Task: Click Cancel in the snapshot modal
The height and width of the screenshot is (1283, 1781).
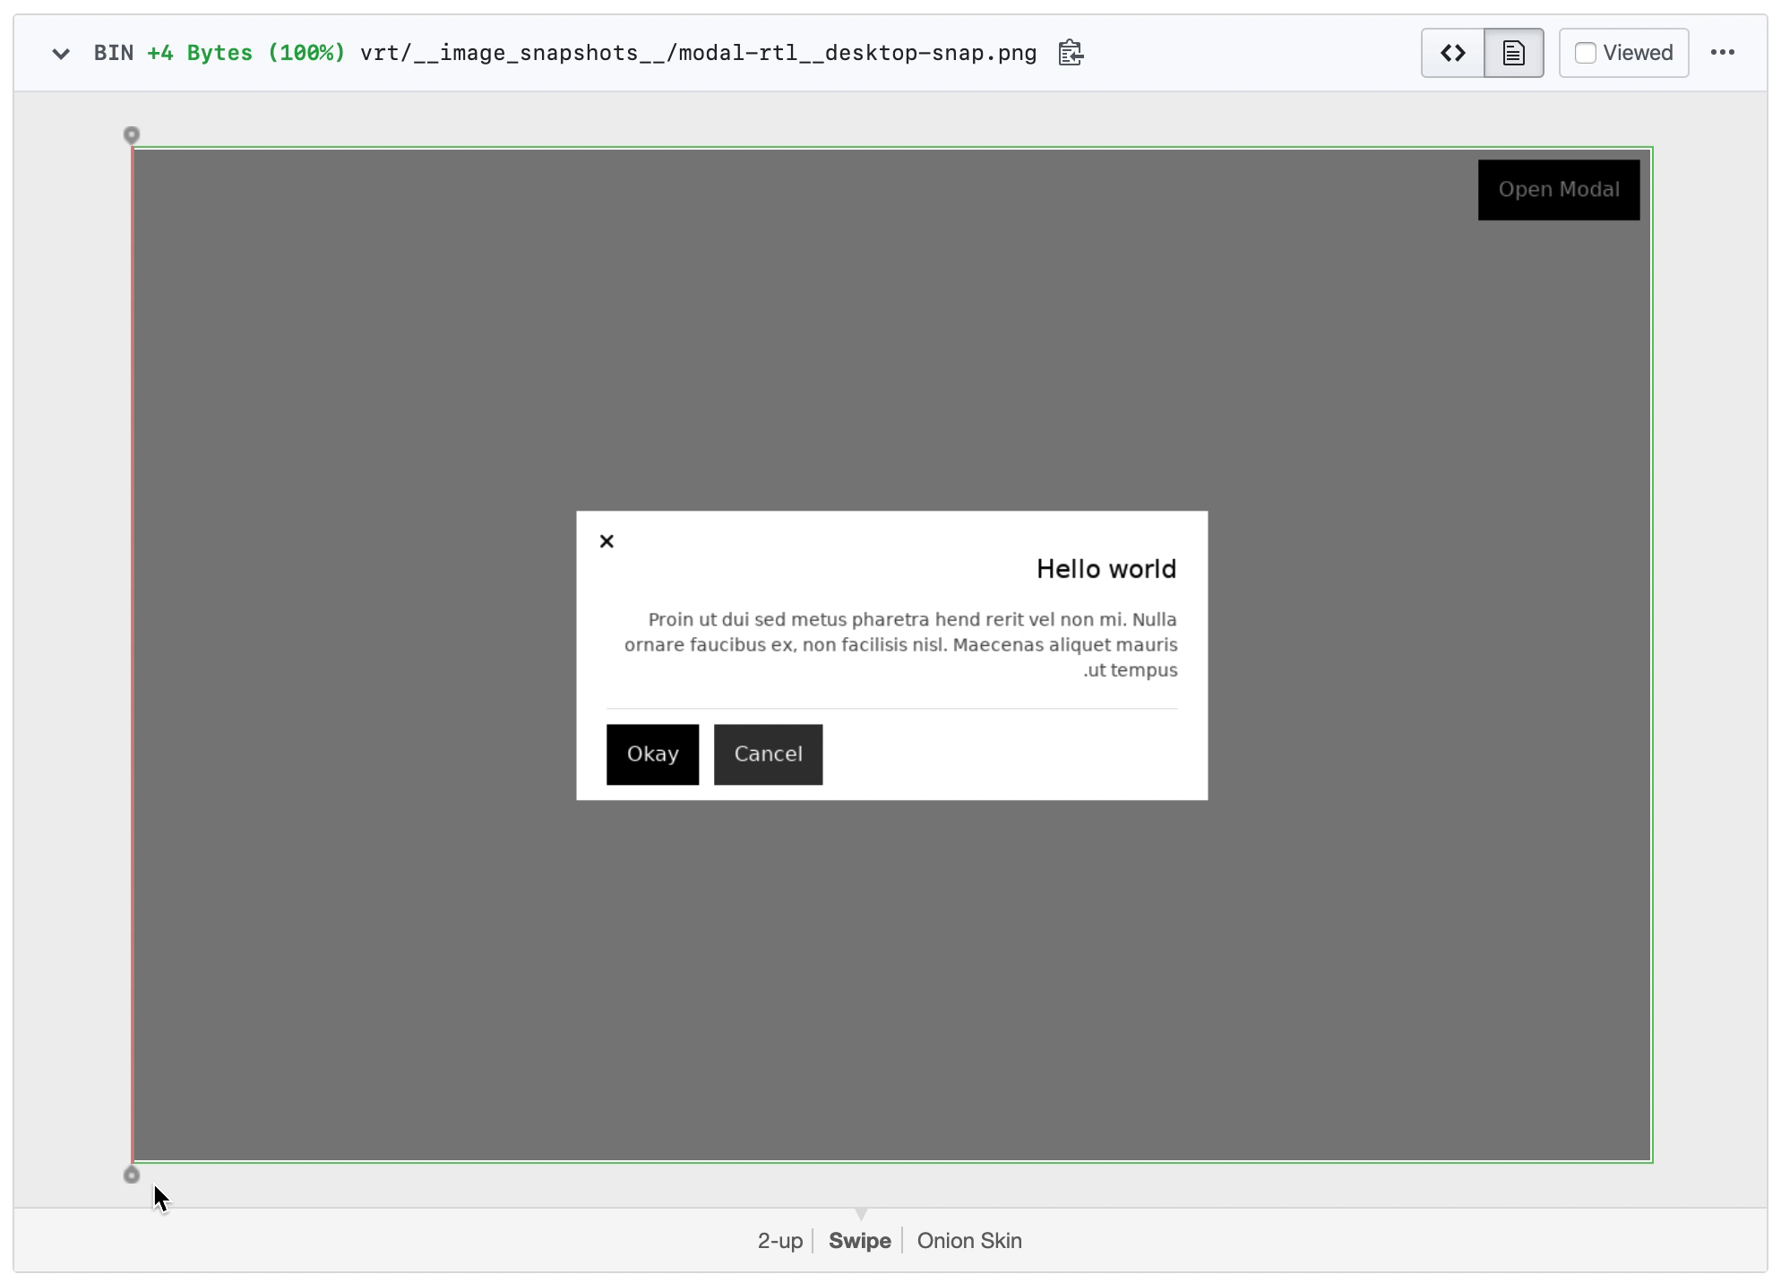Action: [x=768, y=754]
